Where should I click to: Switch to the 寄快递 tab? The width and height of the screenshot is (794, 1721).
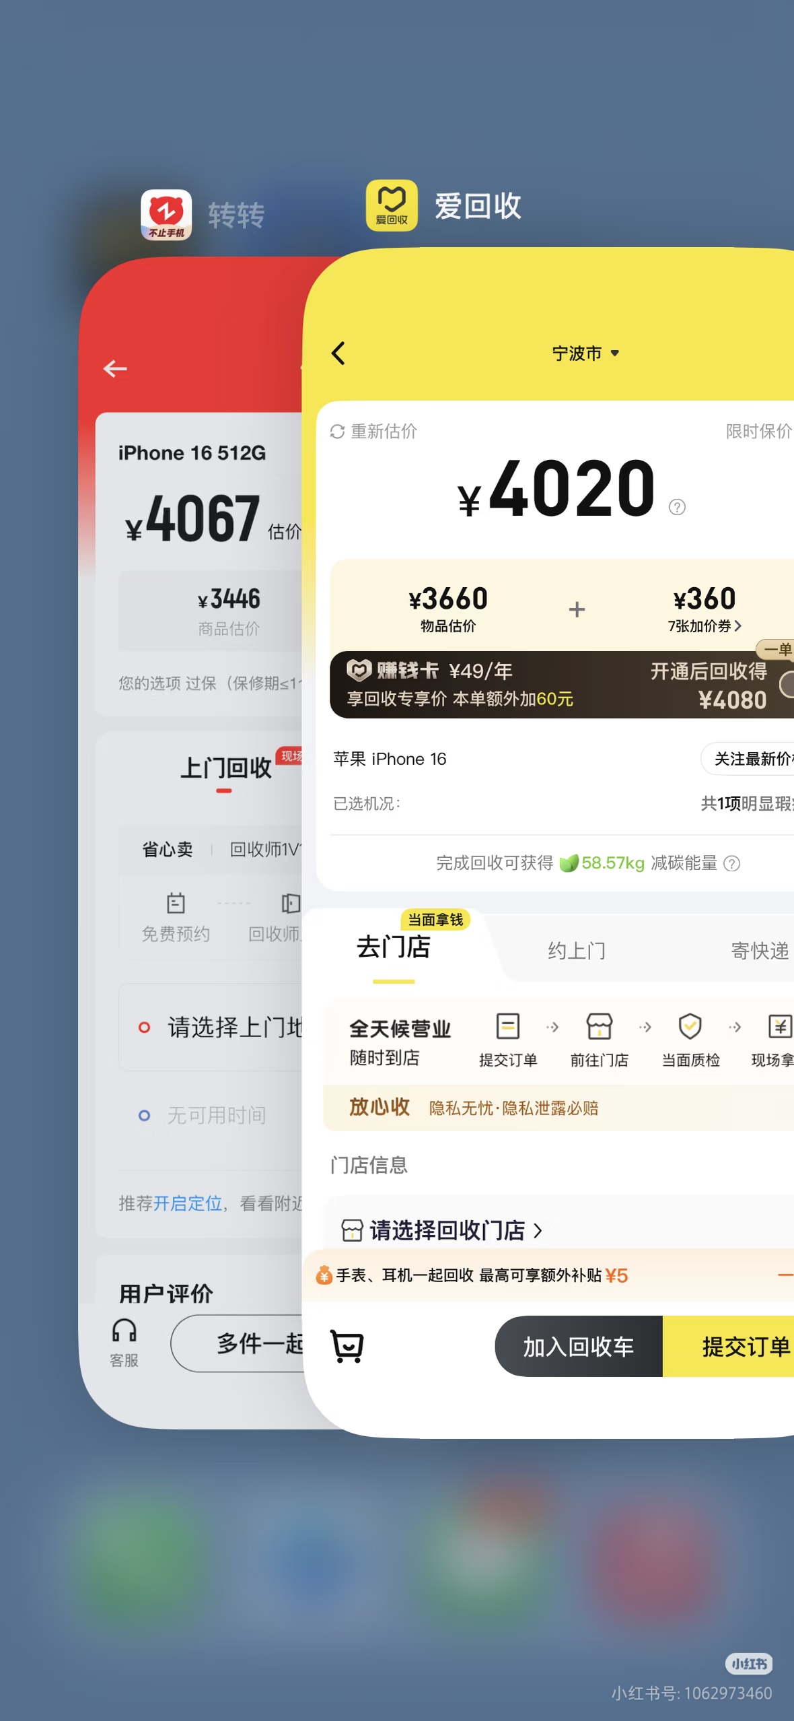pyautogui.click(x=759, y=951)
